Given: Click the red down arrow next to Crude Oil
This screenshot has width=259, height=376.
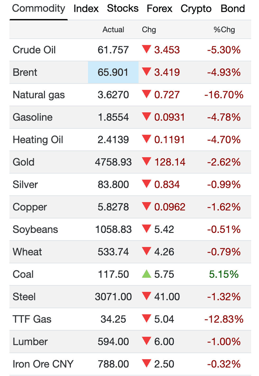Looking at the screenshot, I should click(146, 50).
